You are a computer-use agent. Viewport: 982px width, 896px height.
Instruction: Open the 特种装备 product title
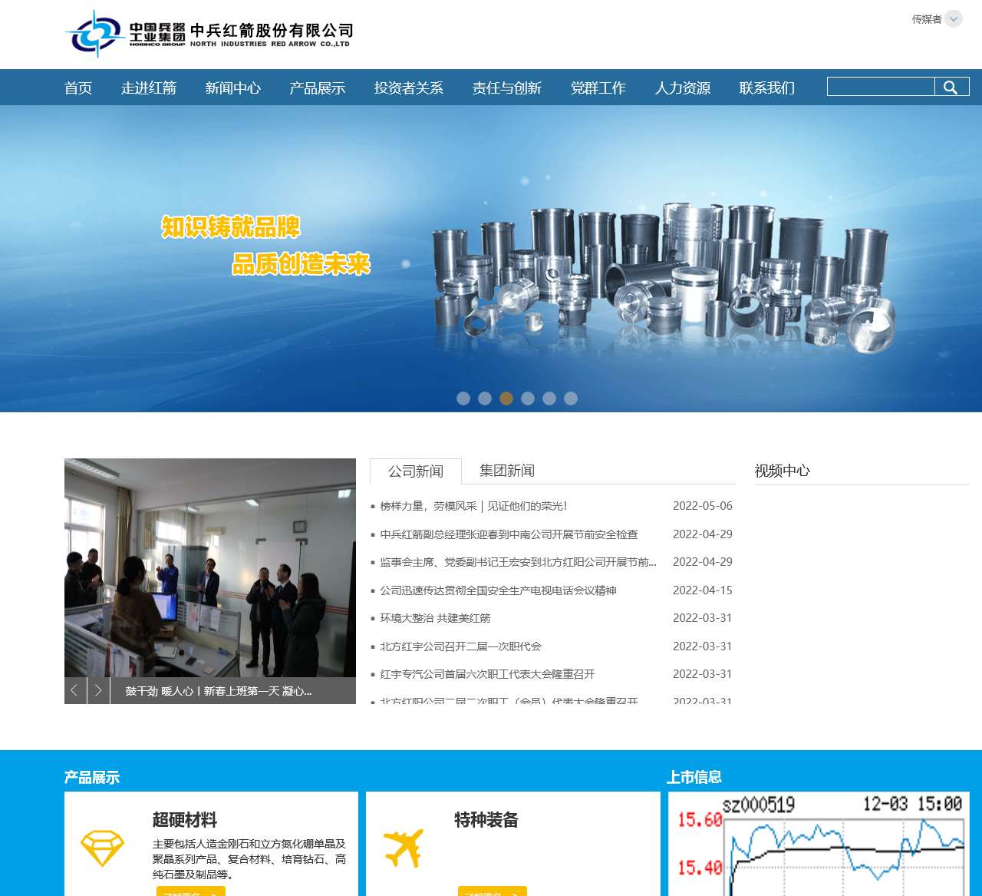click(486, 819)
